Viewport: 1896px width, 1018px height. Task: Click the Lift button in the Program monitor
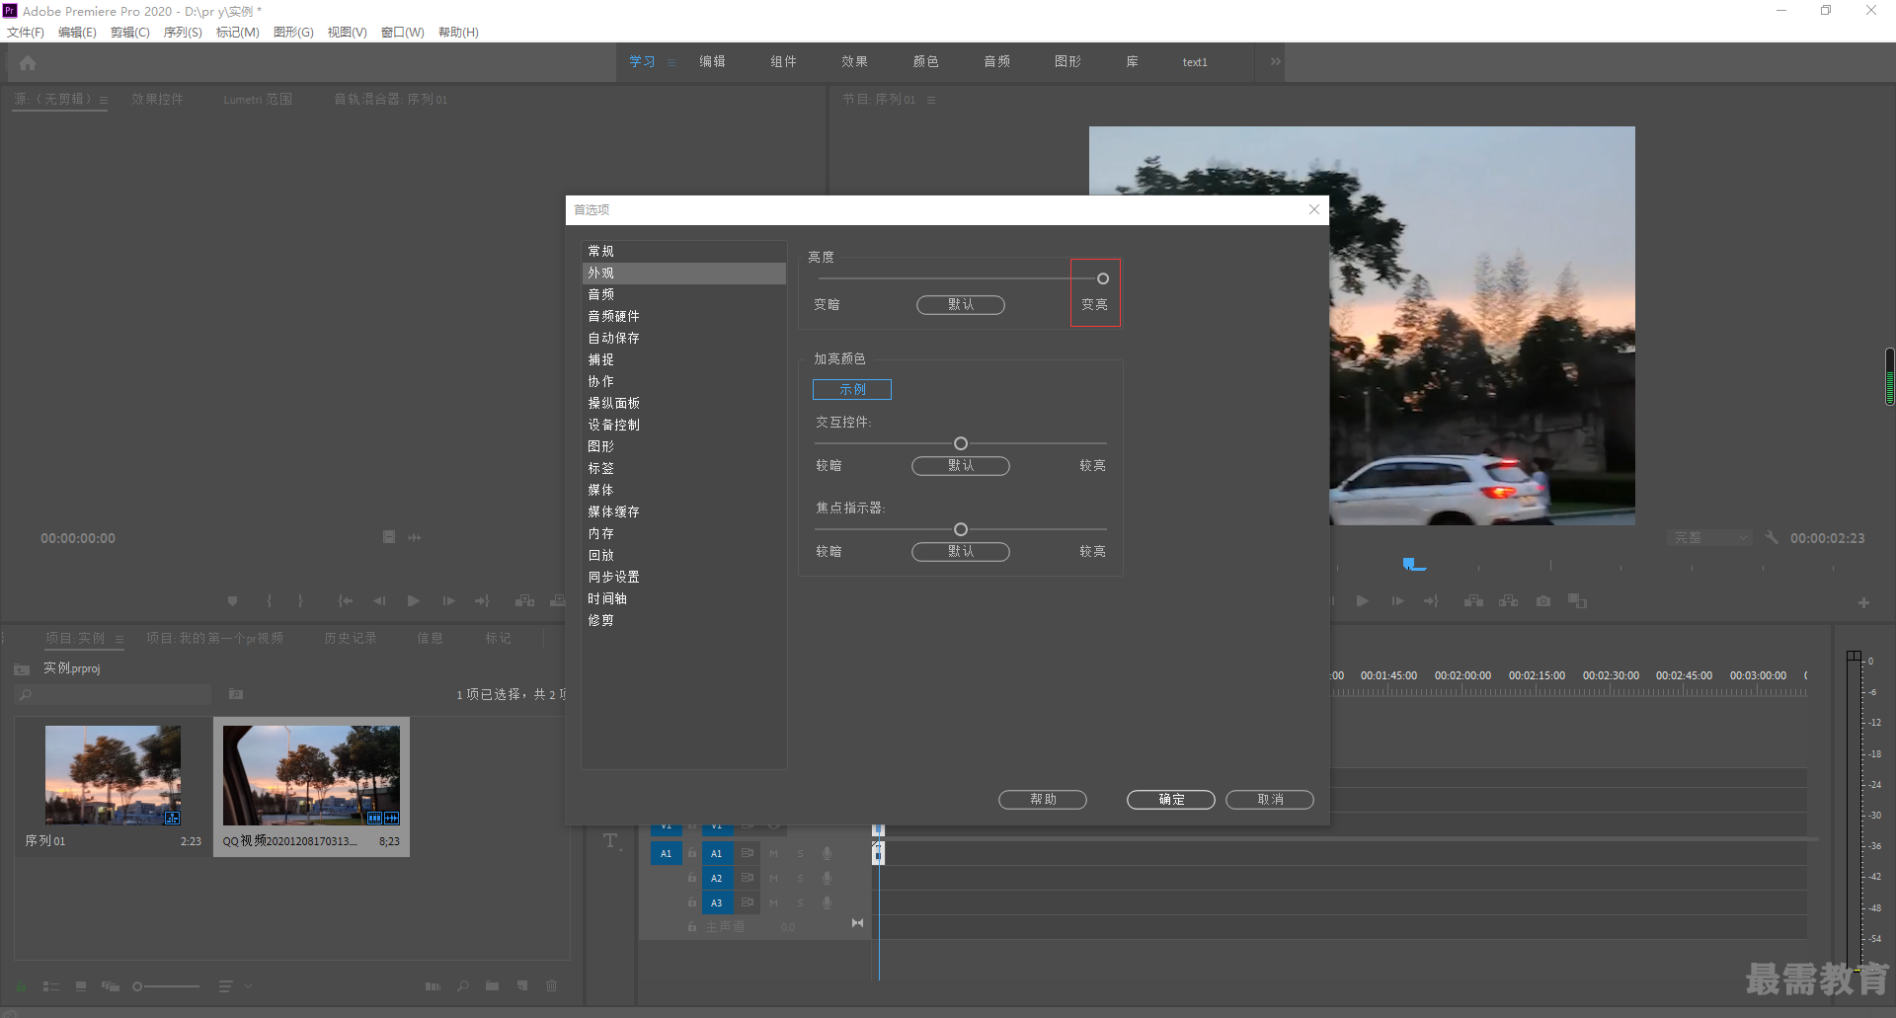coord(1473,601)
